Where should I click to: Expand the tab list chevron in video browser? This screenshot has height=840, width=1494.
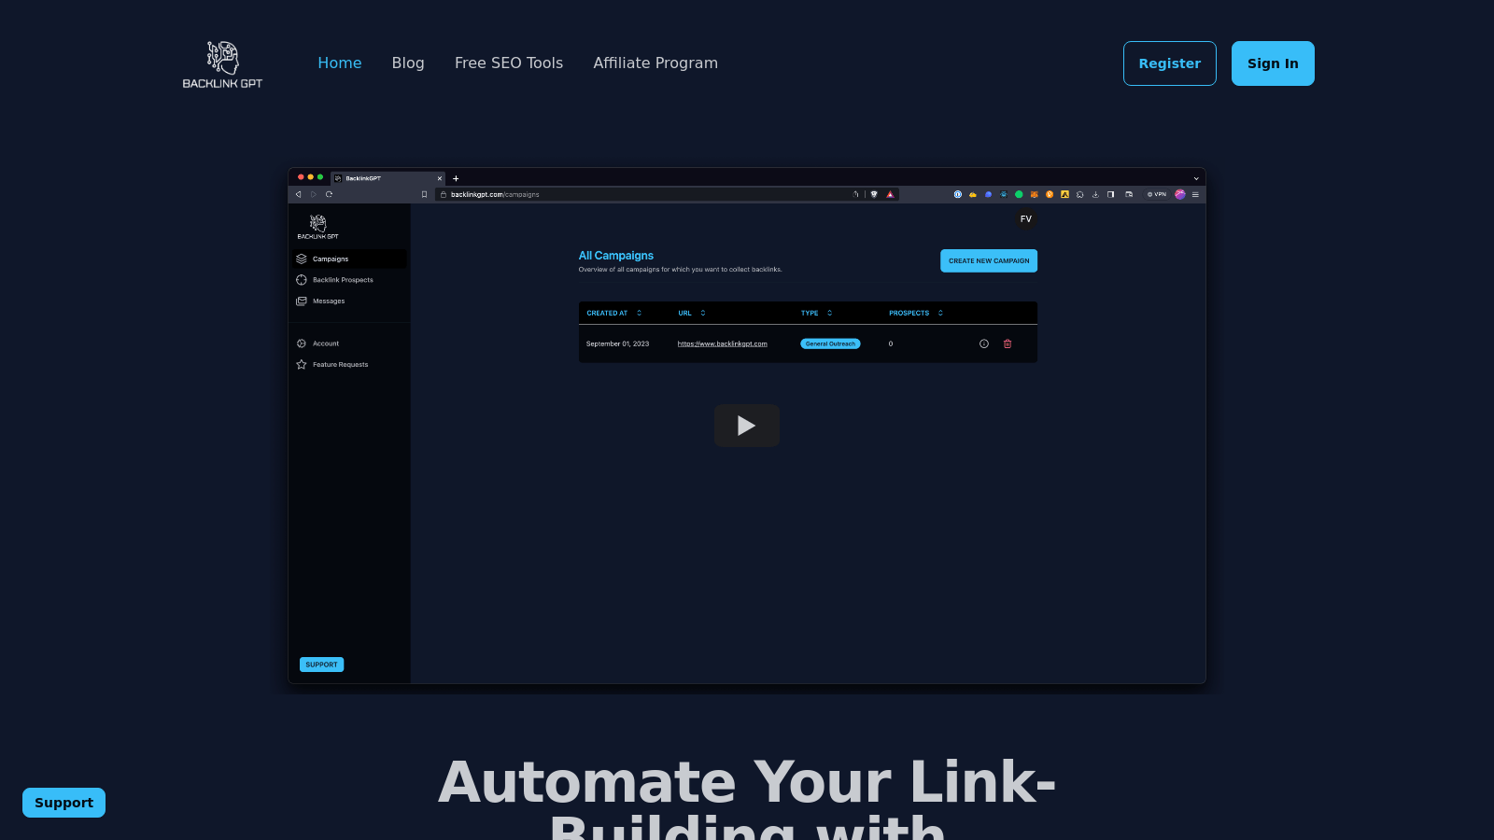pos(1196,178)
